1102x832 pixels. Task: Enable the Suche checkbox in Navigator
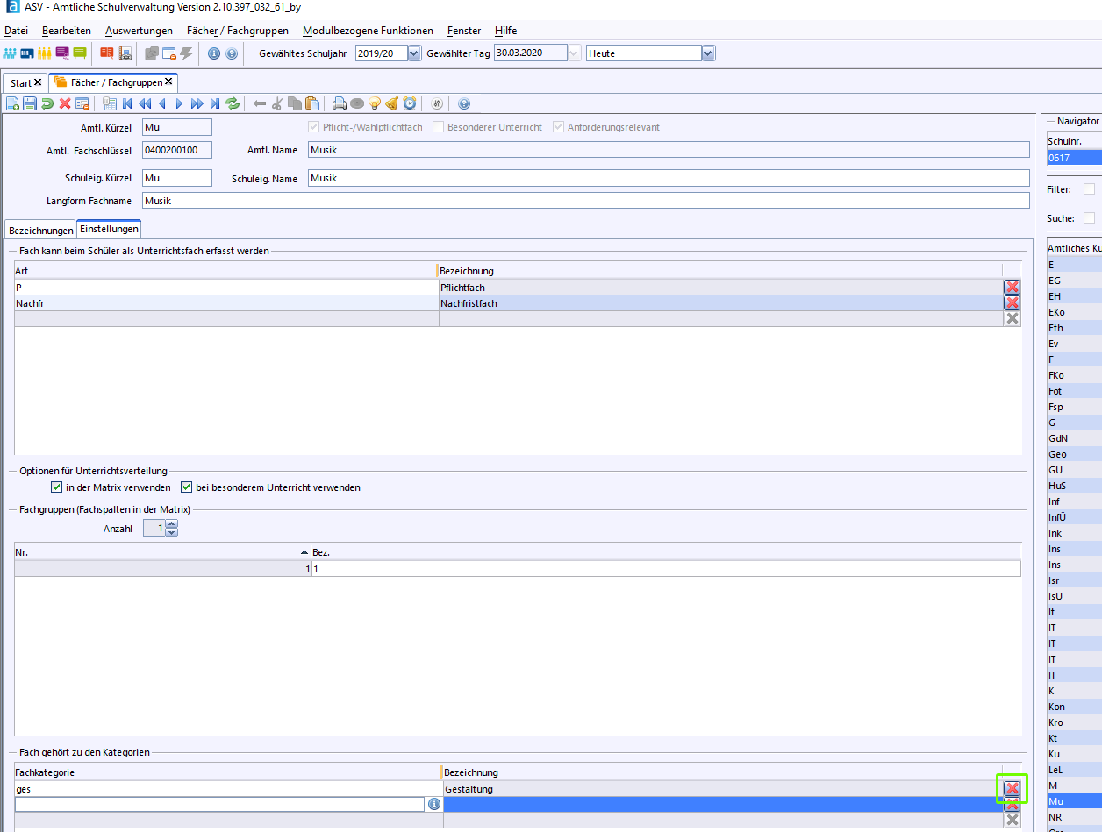pyautogui.click(x=1089, y=218)
